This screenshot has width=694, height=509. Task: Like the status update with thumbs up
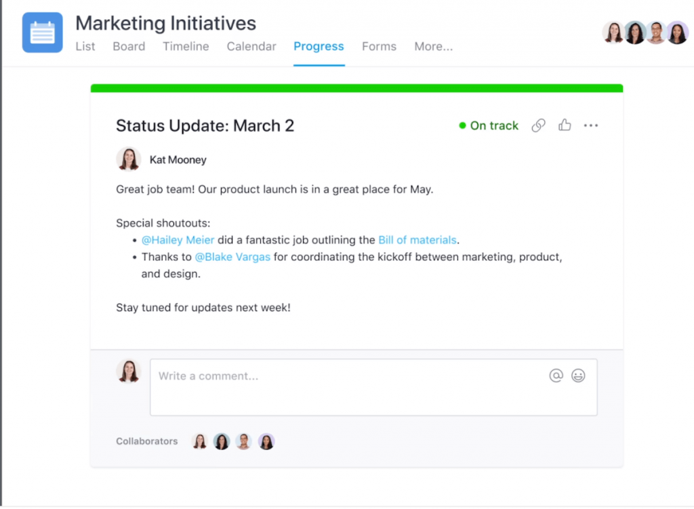[x=565, y=125]
